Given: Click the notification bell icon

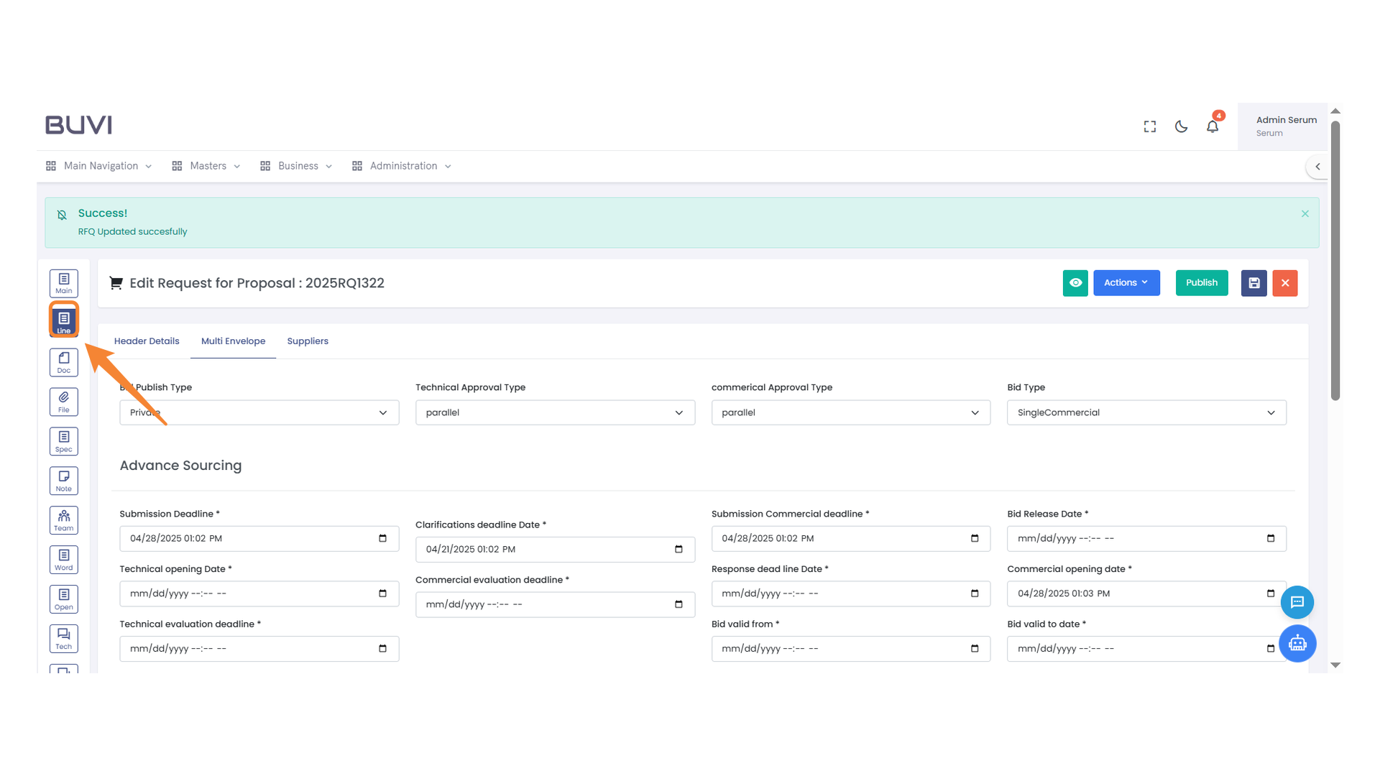Looking at the screenshot, I should pyautogui.click(x=1213, y=126).
